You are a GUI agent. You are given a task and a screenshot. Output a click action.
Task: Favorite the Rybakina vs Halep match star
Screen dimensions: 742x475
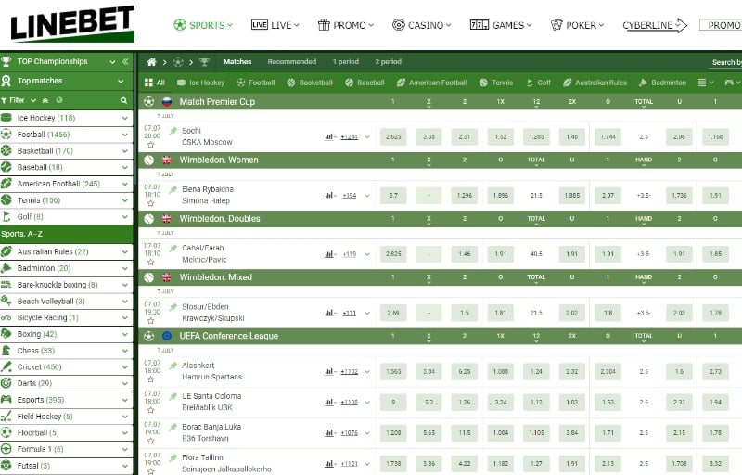tap(151, 203)
